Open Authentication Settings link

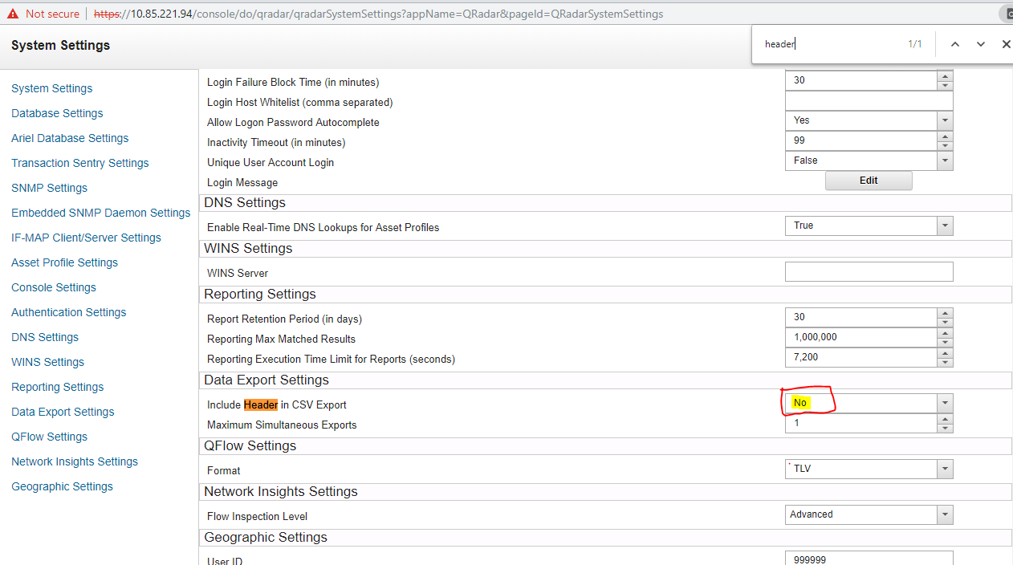point(68,312)
